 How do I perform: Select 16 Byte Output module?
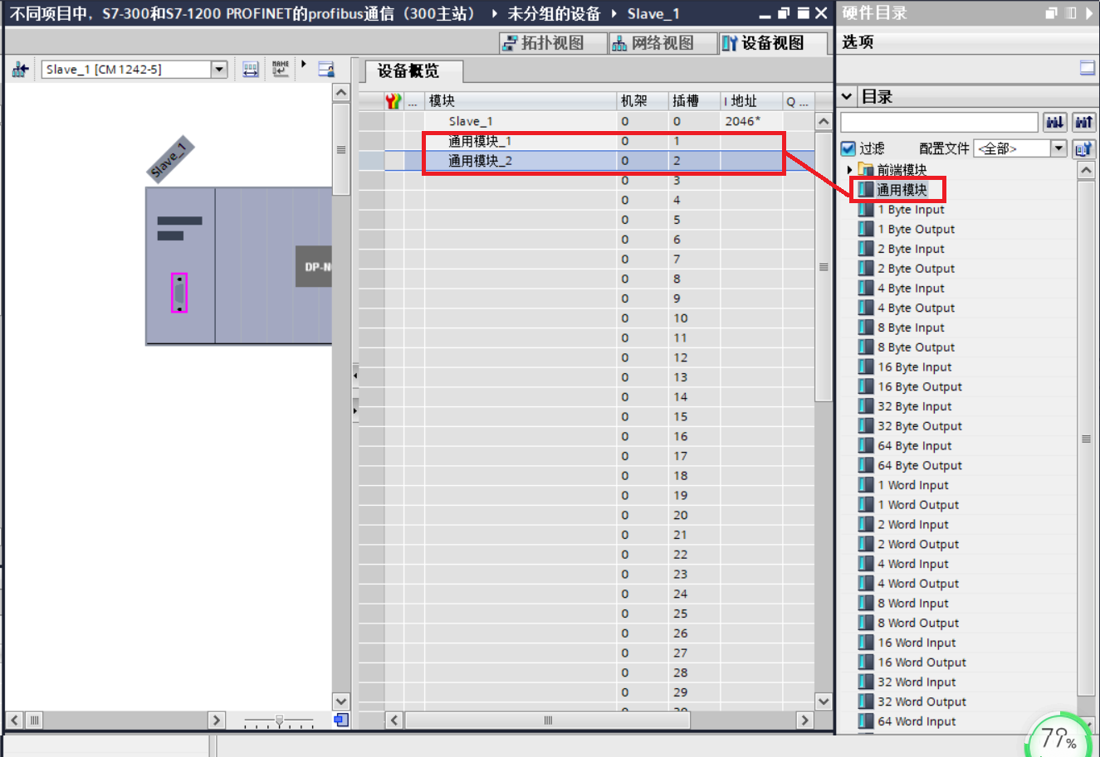[920, 387]
